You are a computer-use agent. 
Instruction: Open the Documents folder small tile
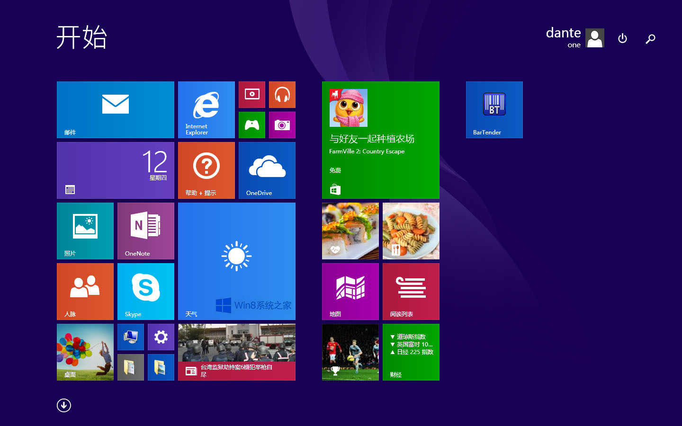131,367
